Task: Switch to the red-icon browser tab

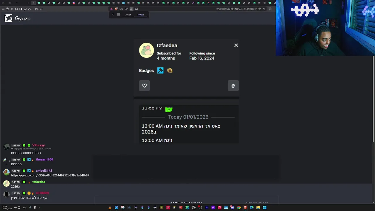Action: coord(74,3)
